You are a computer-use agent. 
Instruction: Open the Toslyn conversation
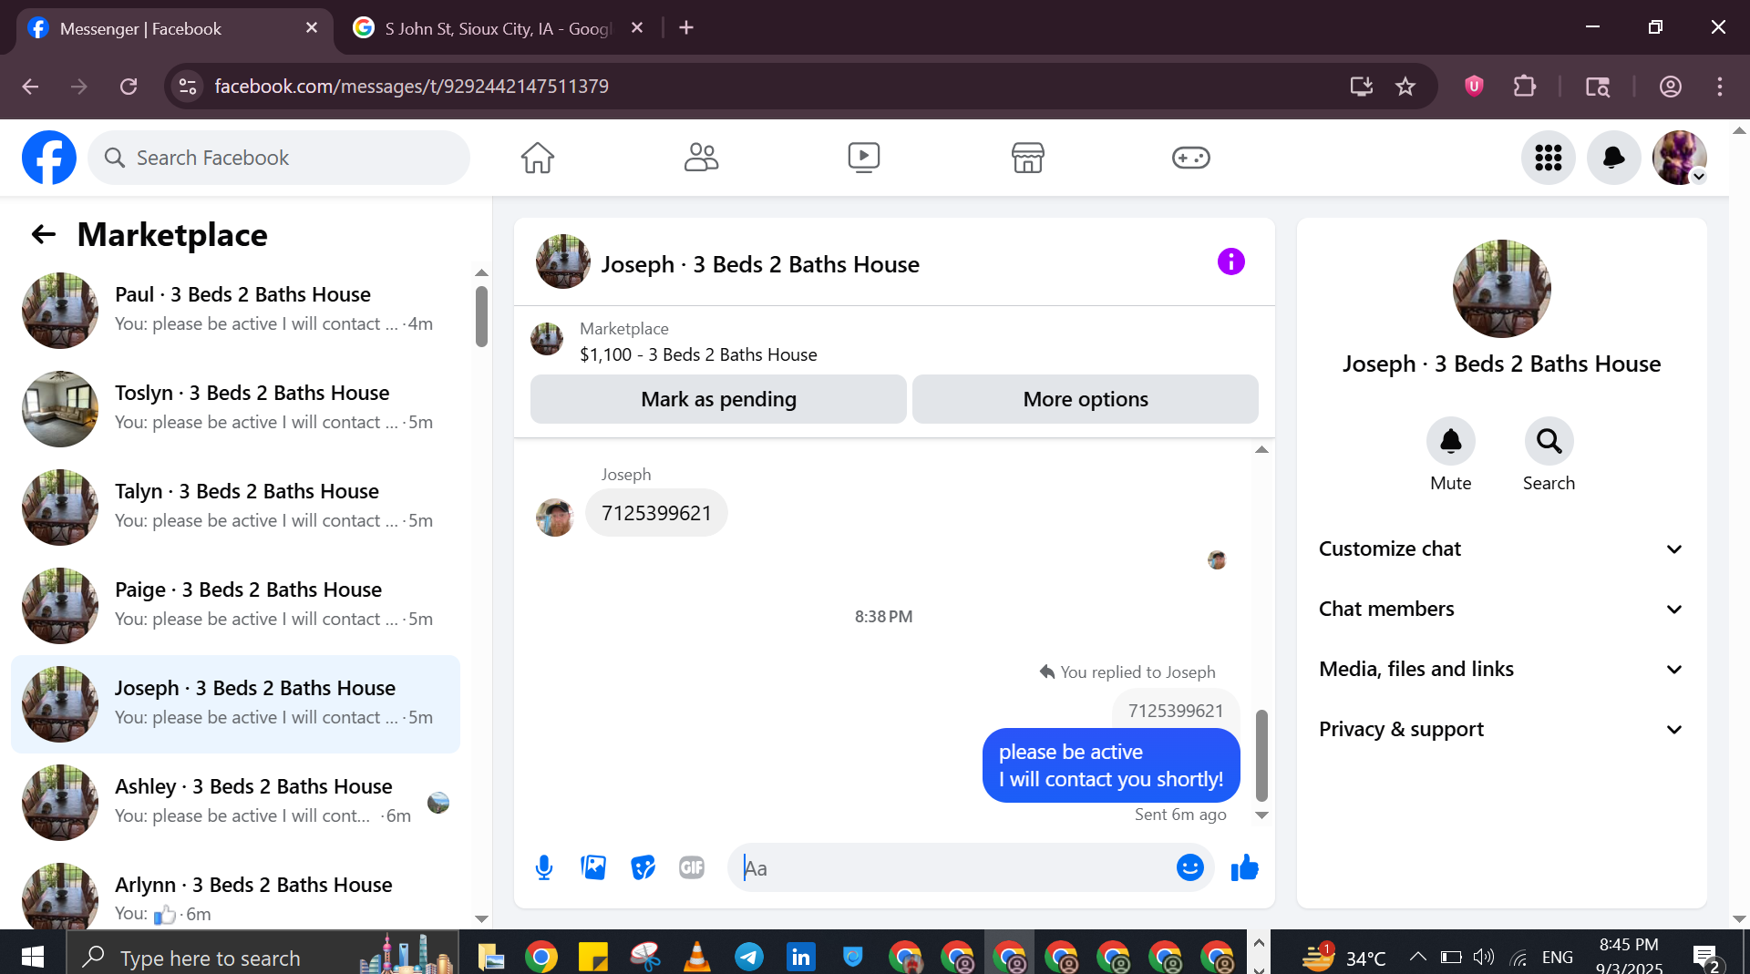(x=235, y=408)
